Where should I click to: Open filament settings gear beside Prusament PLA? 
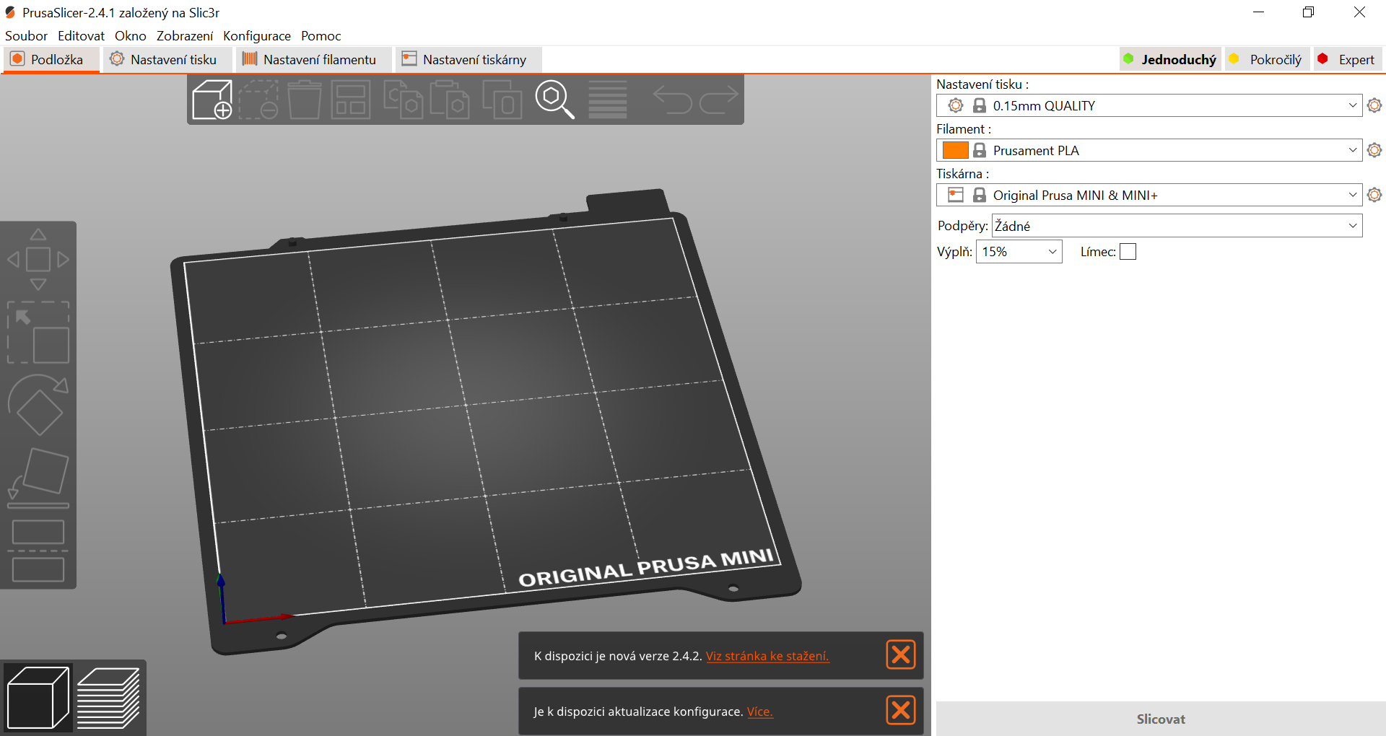tap(1374, 150)
